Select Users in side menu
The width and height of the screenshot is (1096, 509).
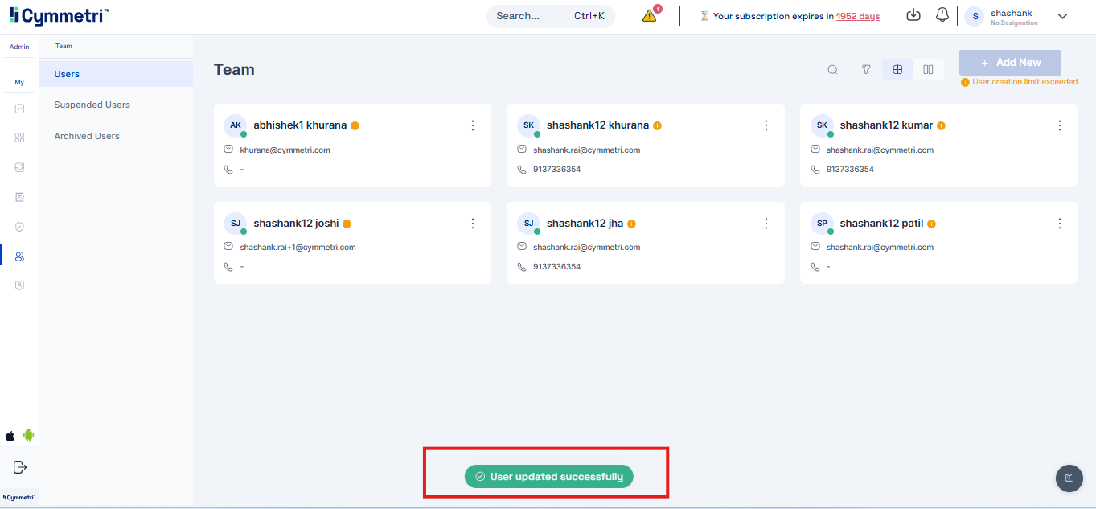pyautogui.click(x=116, y=74)
